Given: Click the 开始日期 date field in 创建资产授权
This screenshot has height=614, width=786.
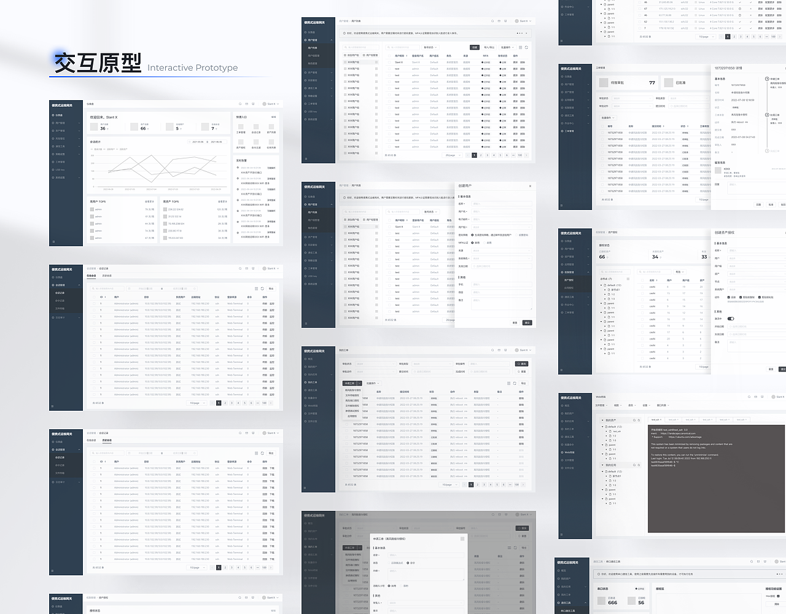Looking at the screenshot, I should point(757,327).
